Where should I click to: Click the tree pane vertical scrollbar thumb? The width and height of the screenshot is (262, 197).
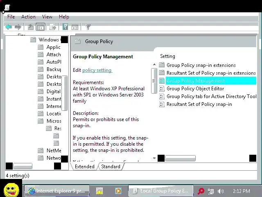point(65,93)
